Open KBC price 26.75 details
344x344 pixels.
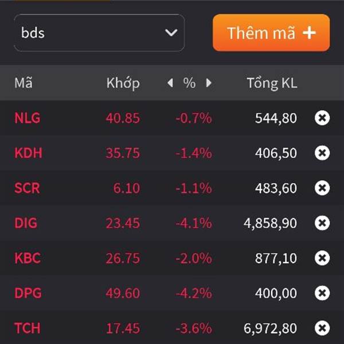pyautogui.click(x=123, y=258)
